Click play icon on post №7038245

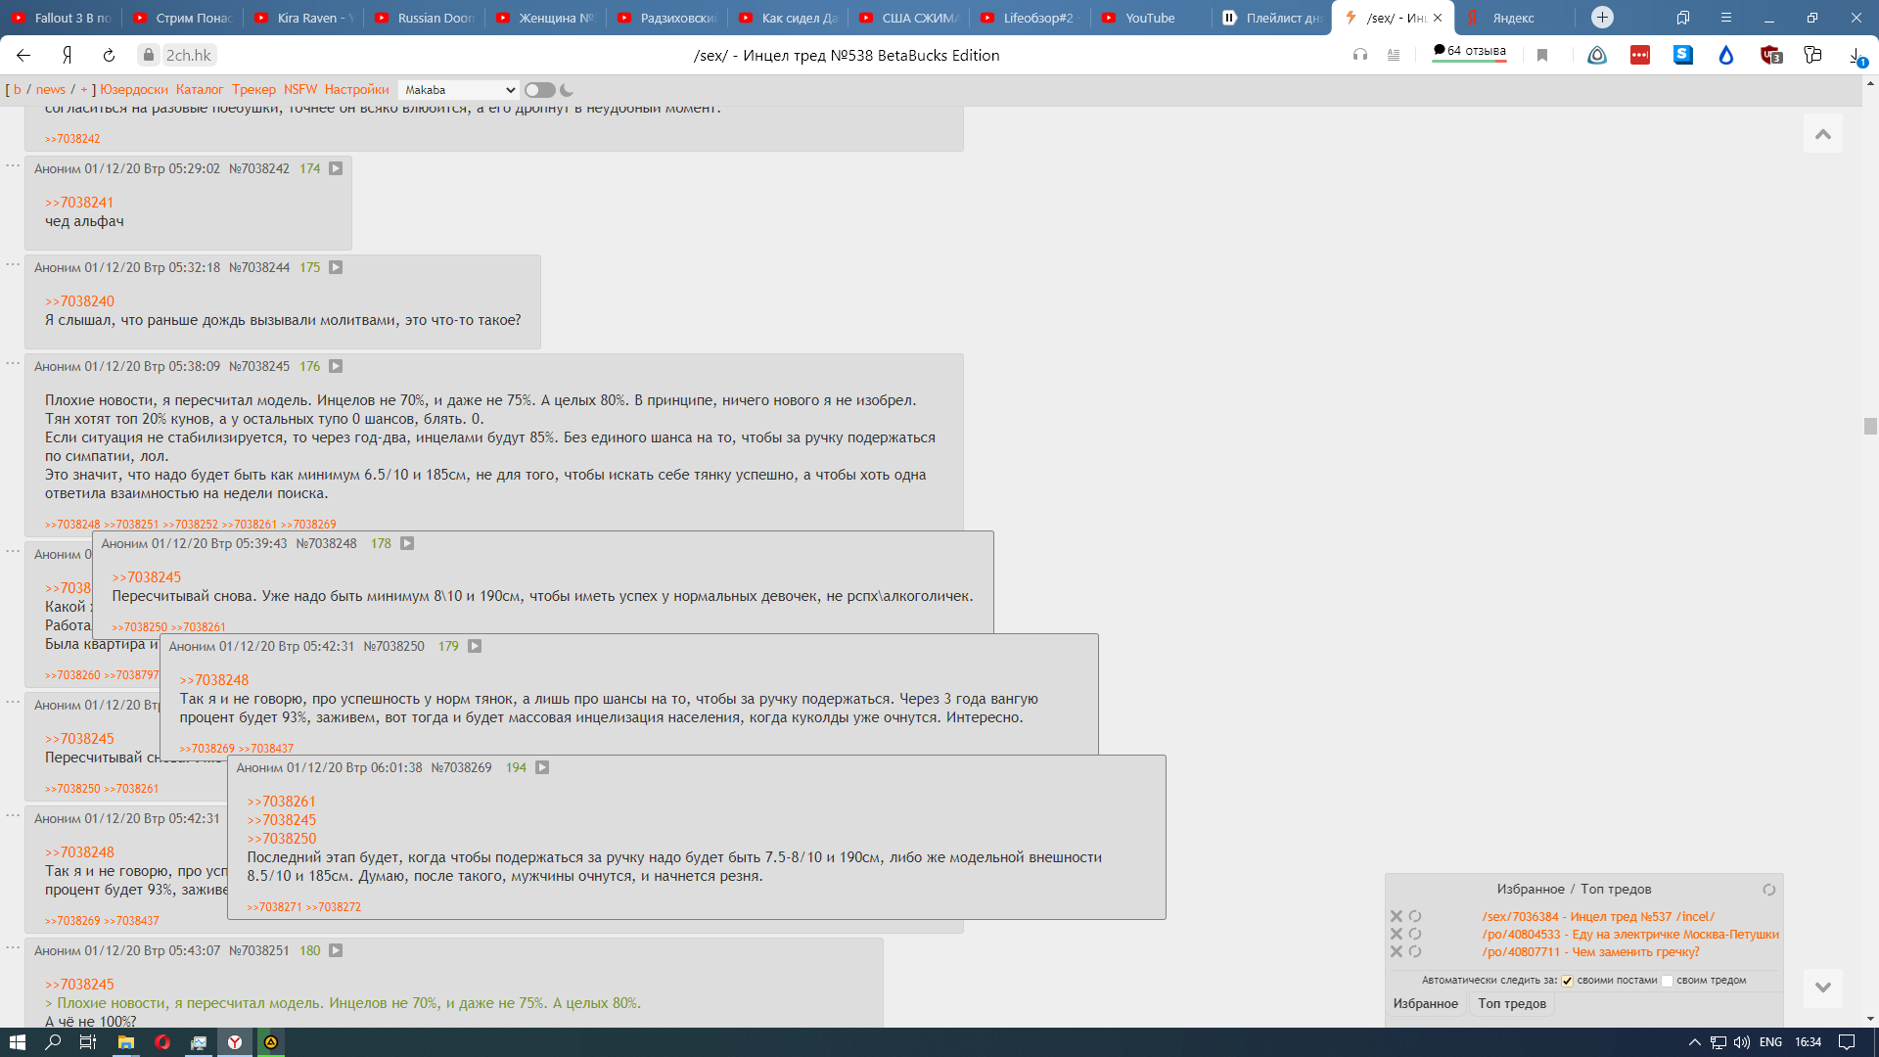click(336, 366)
